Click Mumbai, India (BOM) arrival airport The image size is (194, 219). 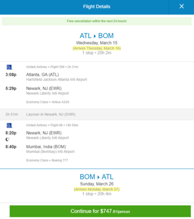[x=46, y=147]
